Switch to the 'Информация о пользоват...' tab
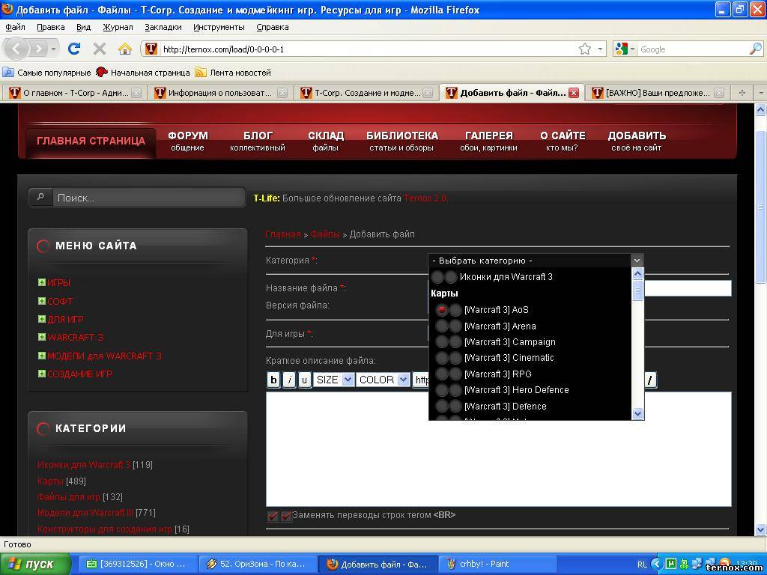This screenshot has width=767, height=575. (x=220, y=92)
